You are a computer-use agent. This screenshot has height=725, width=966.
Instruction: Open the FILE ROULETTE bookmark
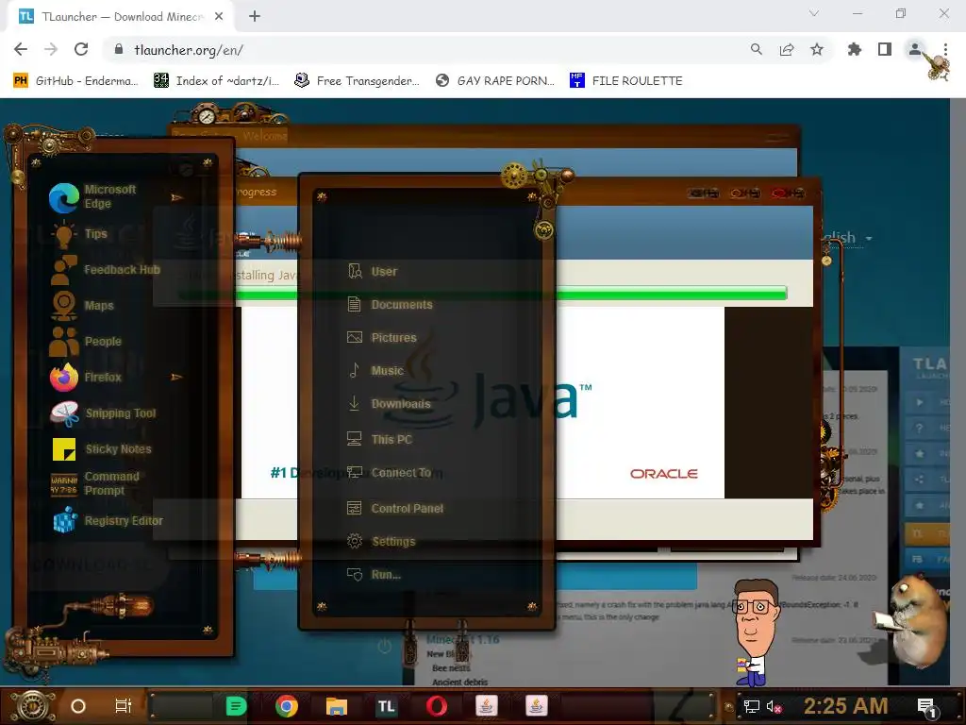626,81
